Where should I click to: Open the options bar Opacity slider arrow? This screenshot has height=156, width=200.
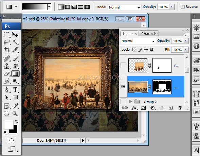pos(172,7)
